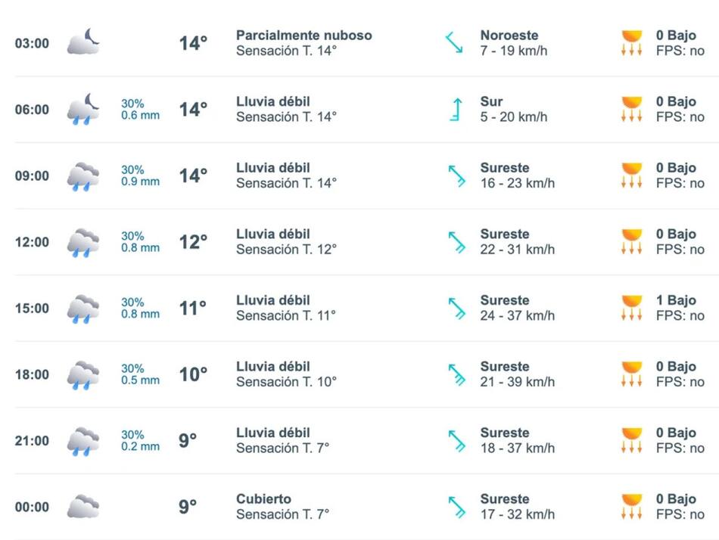Click the Sur wind direction arrow at 06:00
The image size is (719, 540).
[x=455, y=109]
